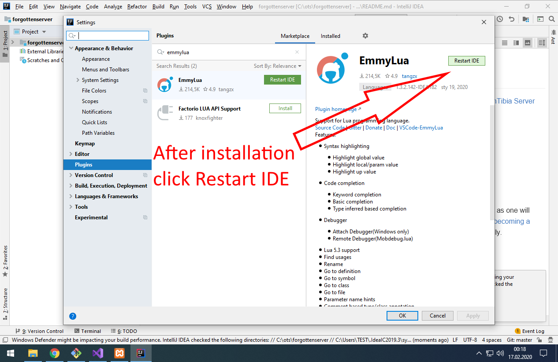Open File Explorer from the taskbar
558x362 pixels.
[x=33, y=353]
